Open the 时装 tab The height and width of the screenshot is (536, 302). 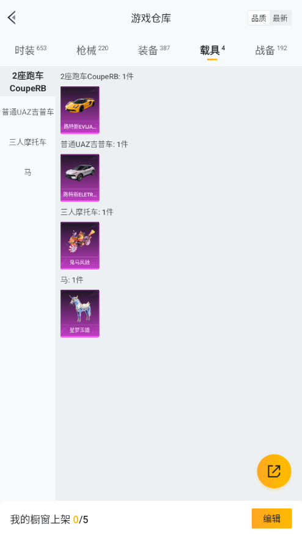click(x=31, y=51)
